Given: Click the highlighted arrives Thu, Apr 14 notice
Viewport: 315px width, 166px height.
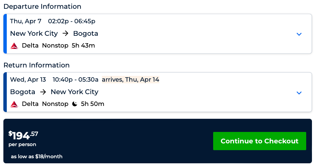Looking at the screenshot, I should 130,80.
